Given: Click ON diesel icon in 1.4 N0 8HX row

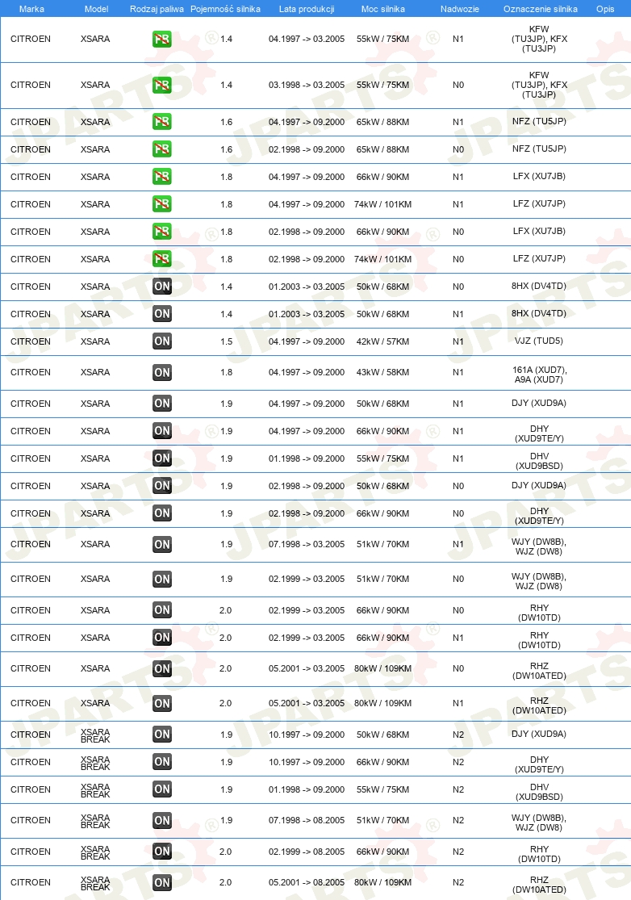Looking at the screenshot, I should (x=161, y=287).
